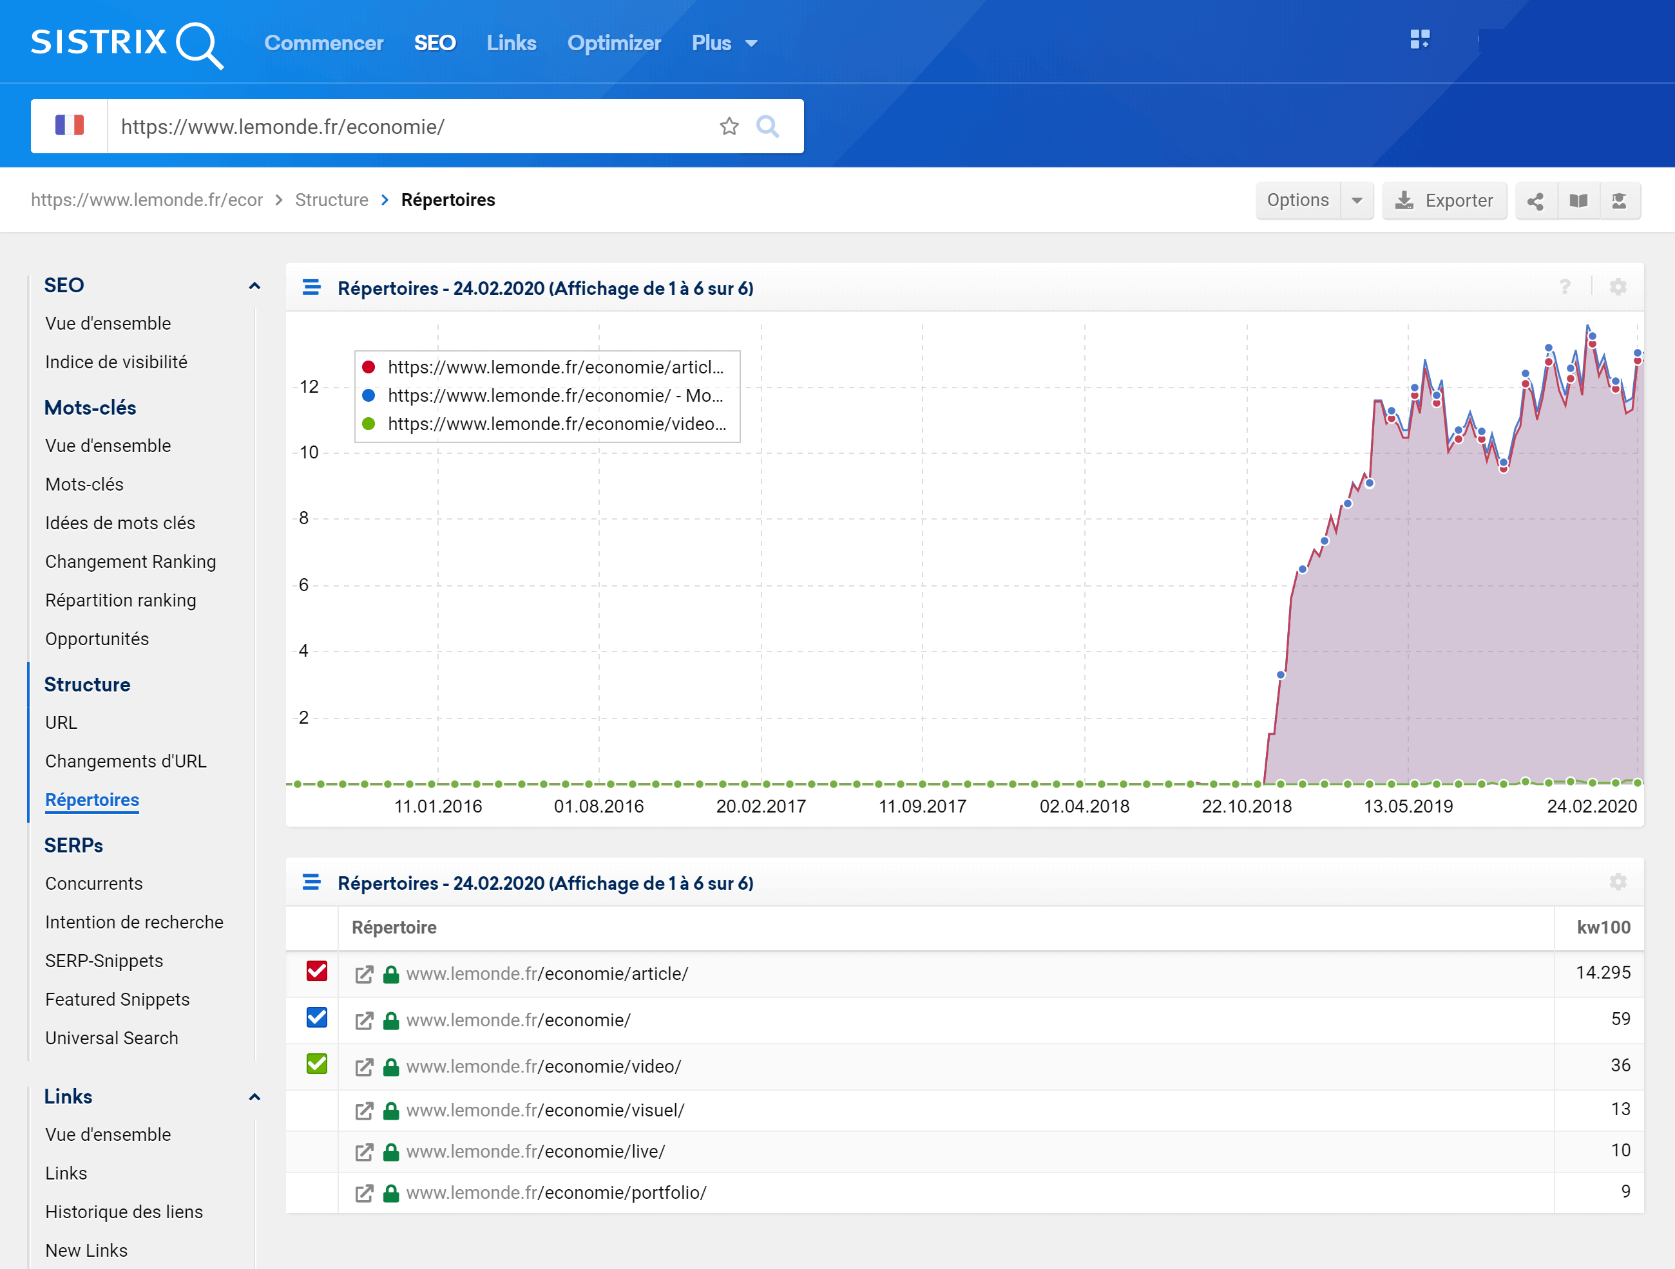Click www.lemonde.fr/economie/portfolio/ directory link
1675x1269 pixels.
coord(556,1192)
